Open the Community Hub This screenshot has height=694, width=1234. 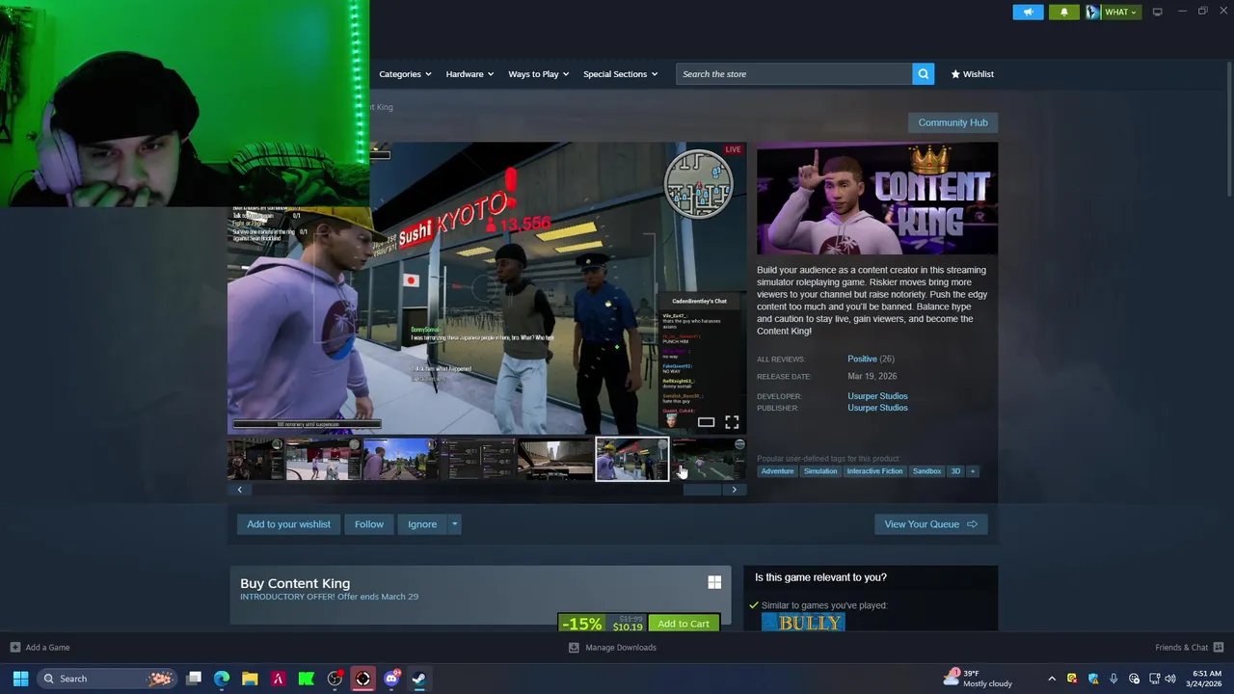click(952, 122)
